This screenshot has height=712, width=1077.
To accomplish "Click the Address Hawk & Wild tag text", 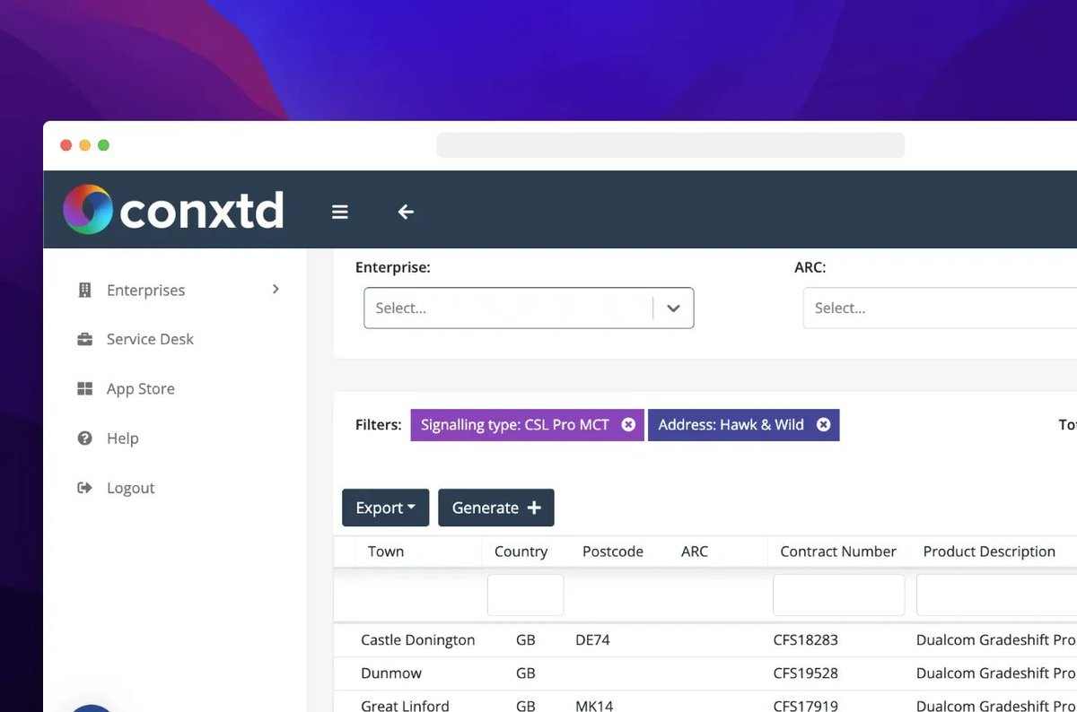I will (x=731, y=425).
